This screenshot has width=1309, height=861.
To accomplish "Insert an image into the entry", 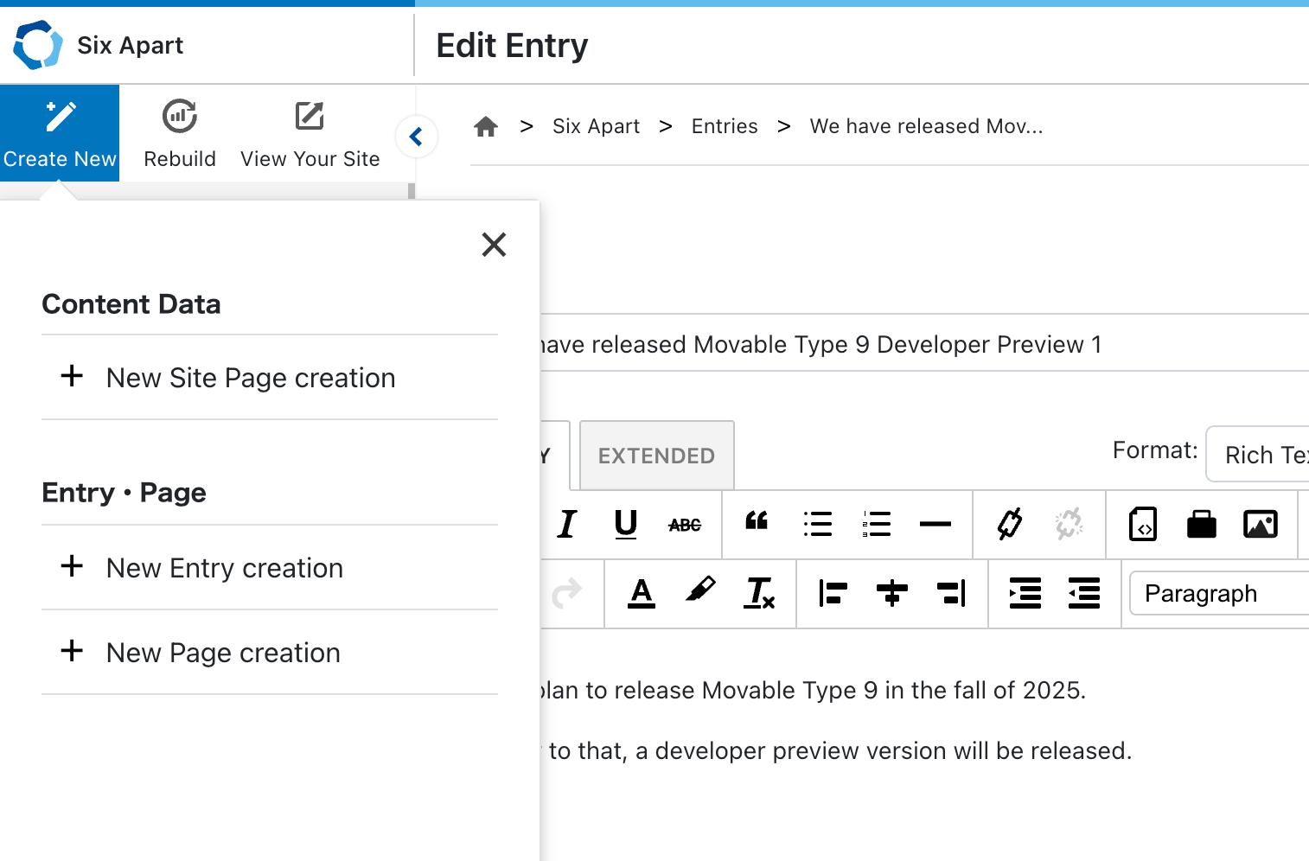I will coord(1260,524).
